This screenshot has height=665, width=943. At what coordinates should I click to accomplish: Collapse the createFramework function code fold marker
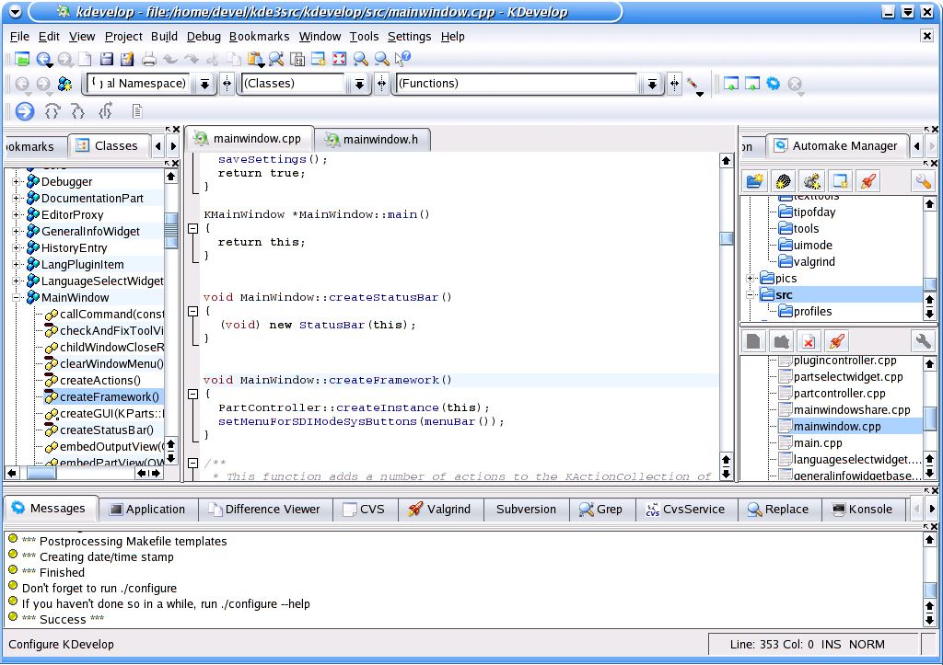193,394
